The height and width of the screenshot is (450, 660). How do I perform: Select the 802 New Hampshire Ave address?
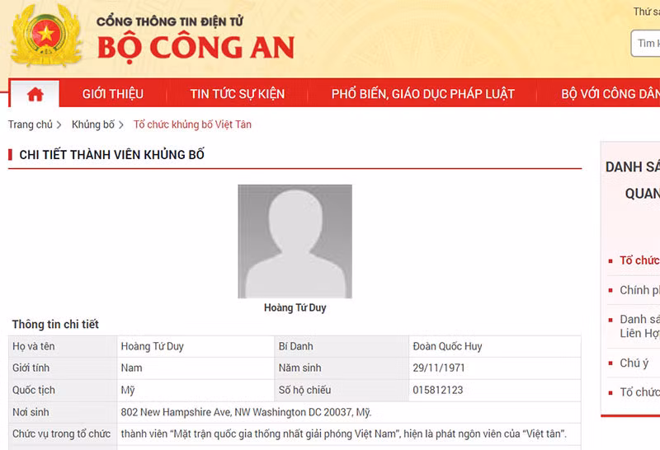(x=246, y=412)
